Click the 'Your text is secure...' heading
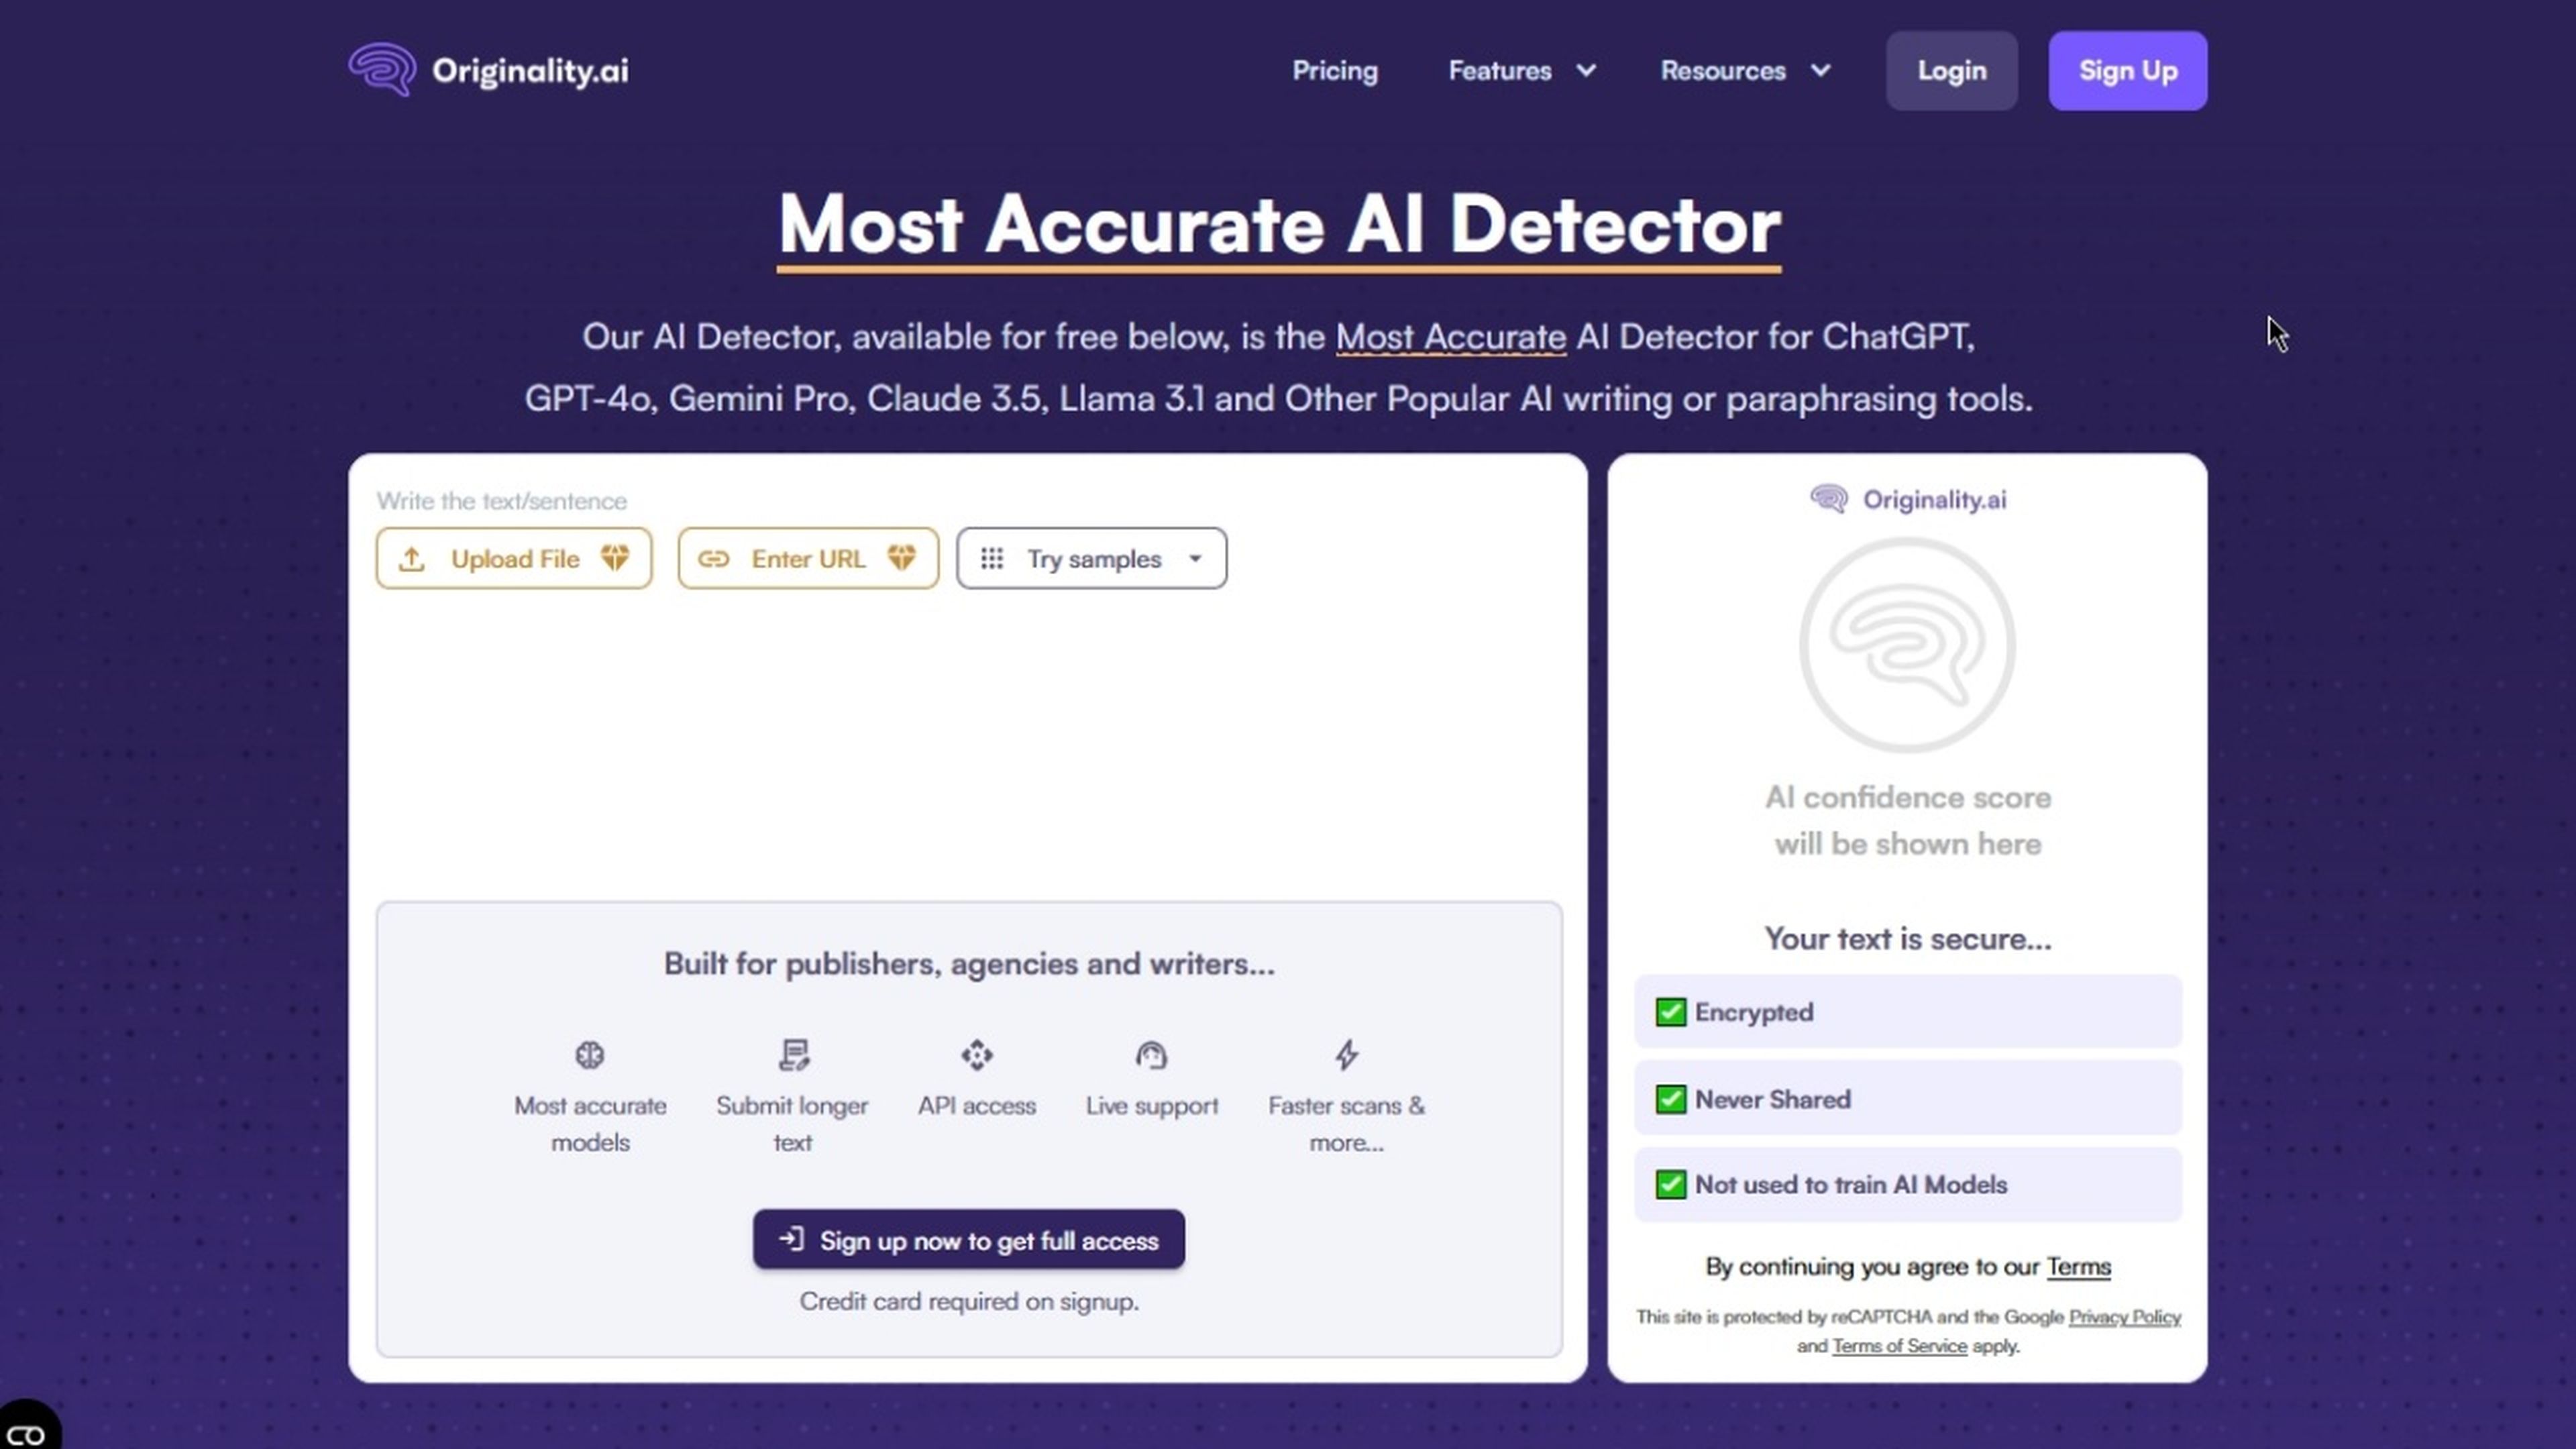This screenshot has height=1449, width=2576. [x=1907, y=939]
